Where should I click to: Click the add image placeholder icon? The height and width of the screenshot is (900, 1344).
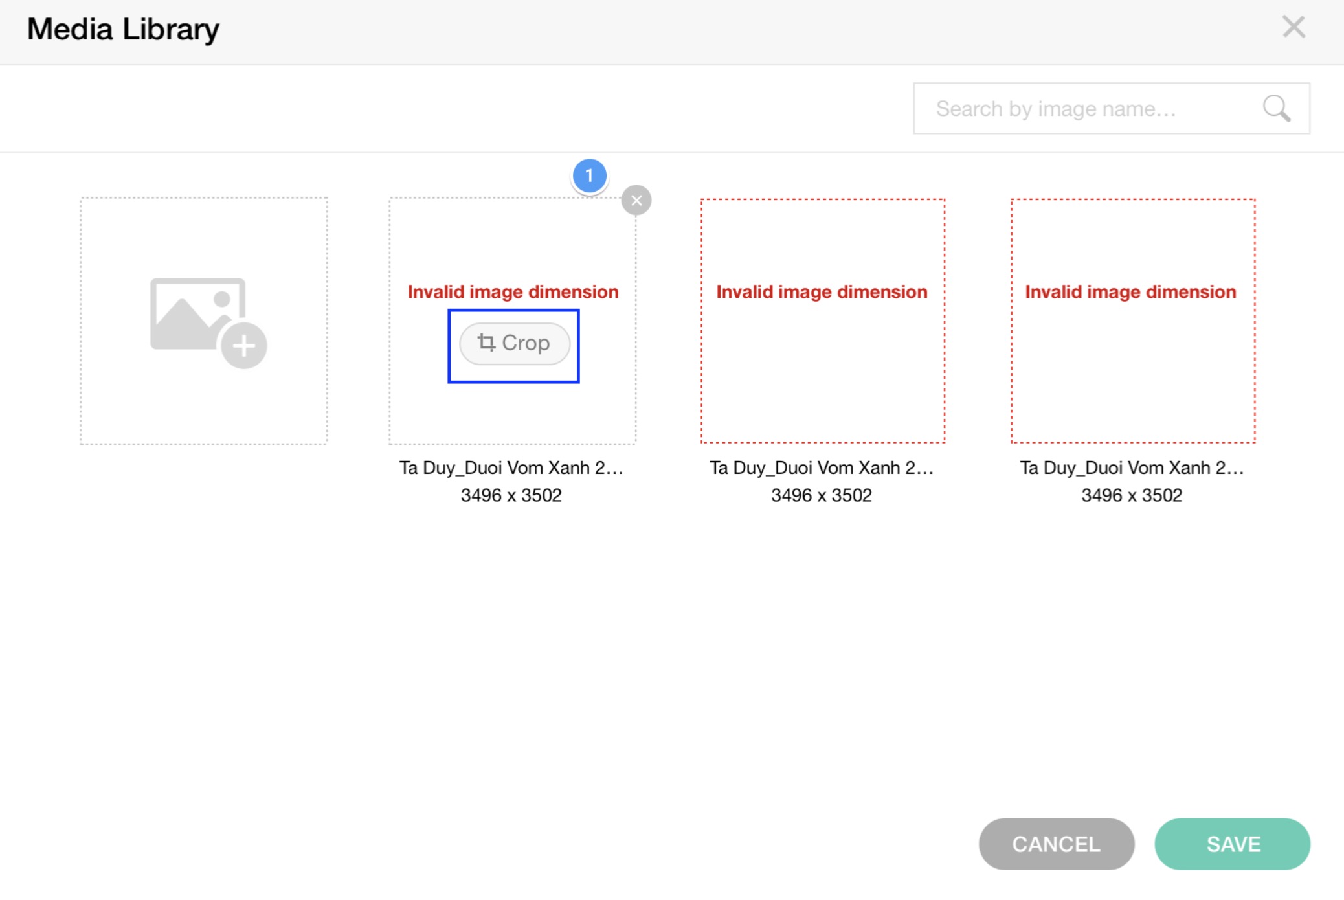(x=208, y=322)
